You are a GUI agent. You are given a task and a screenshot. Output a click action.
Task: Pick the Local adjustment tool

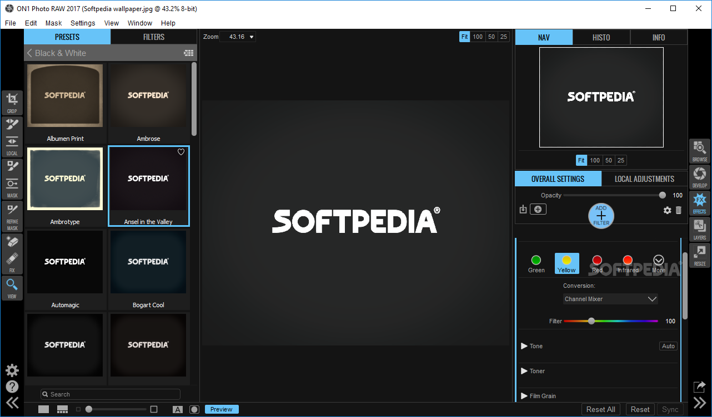tap(12, 145)
